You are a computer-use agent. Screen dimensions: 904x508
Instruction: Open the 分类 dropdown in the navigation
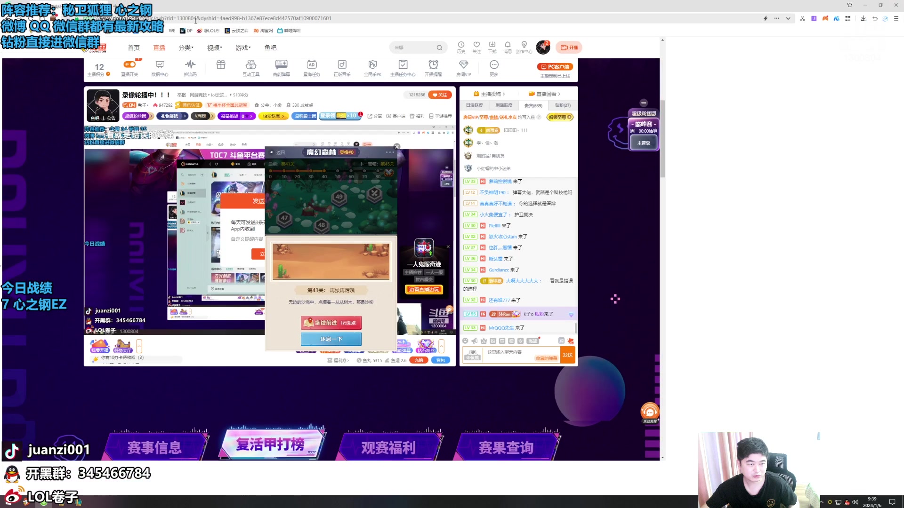186,47
